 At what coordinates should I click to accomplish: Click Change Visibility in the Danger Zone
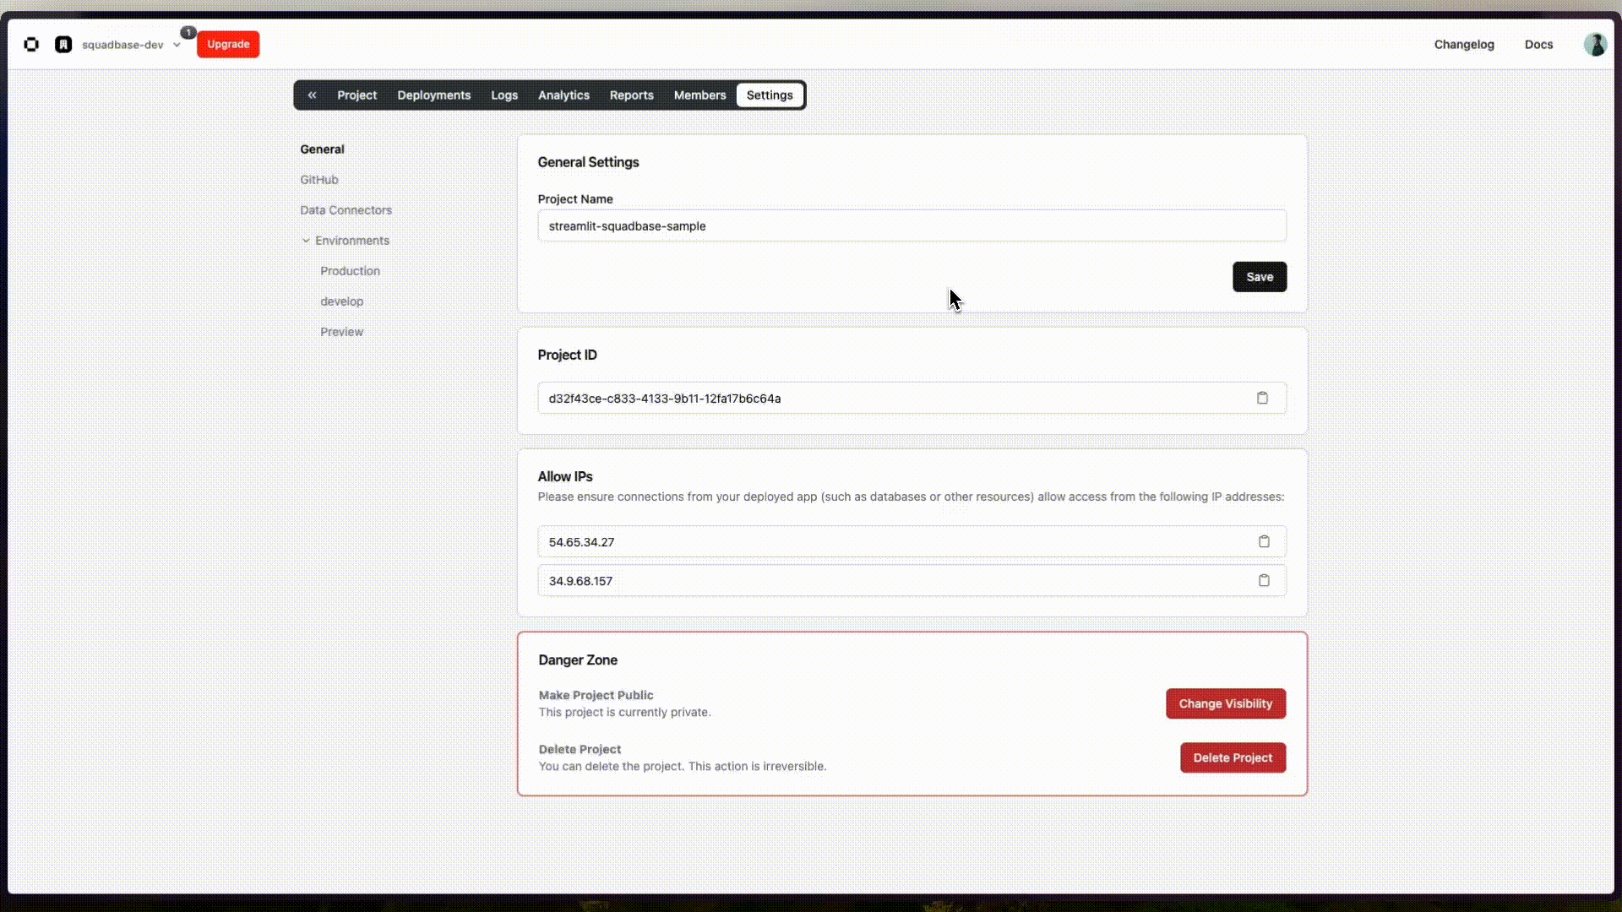[1226, 703]
